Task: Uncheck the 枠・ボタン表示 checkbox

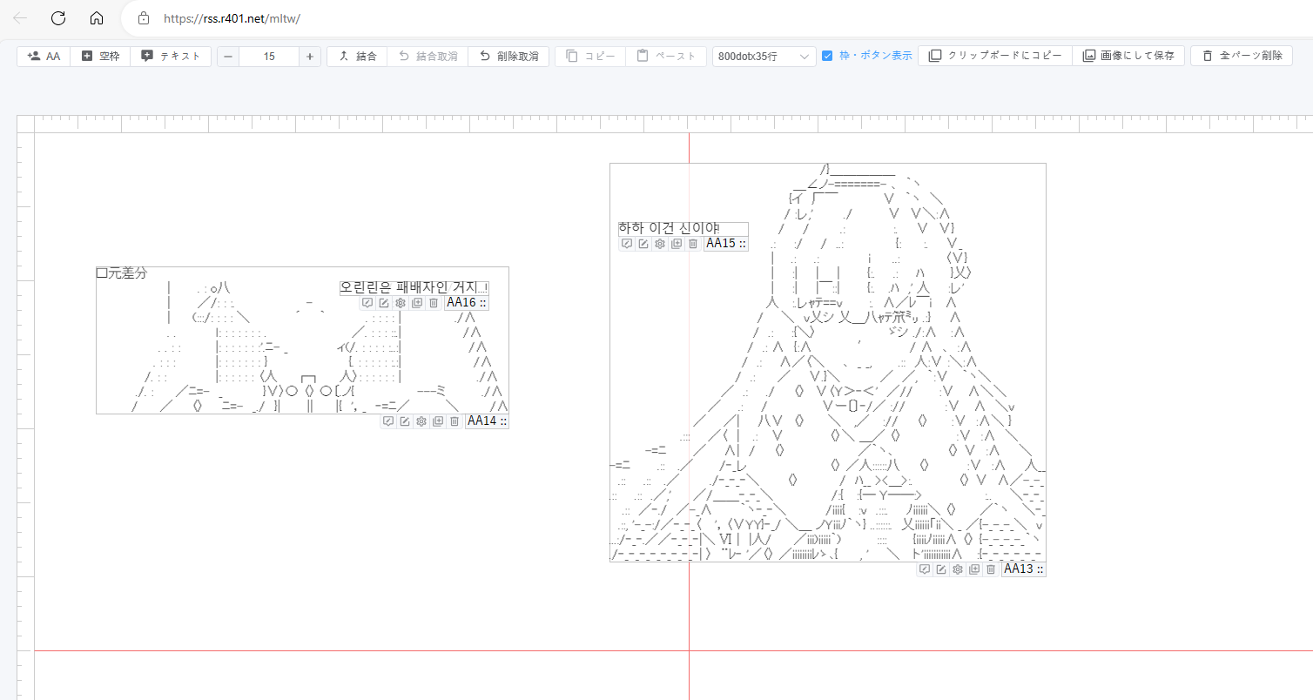Action: (827, 56)
